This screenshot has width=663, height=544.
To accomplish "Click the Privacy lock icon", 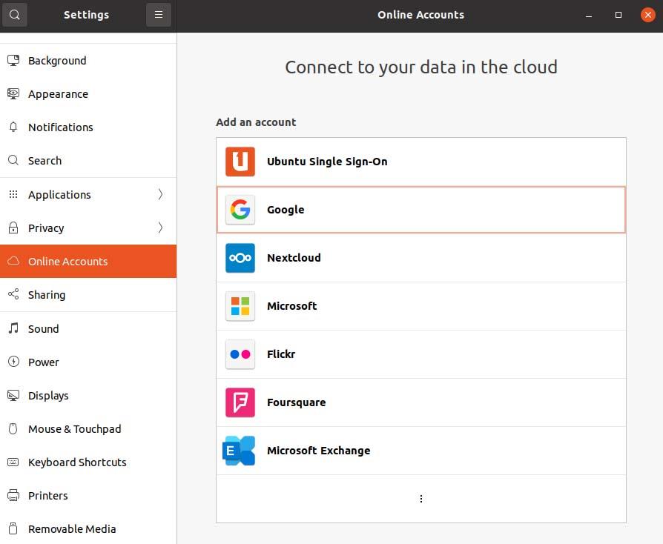I will pos(13,228).
